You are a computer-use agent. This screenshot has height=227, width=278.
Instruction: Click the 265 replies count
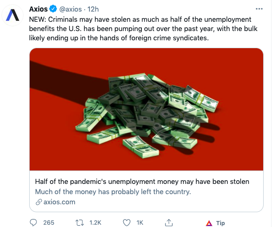coord(49,223)
